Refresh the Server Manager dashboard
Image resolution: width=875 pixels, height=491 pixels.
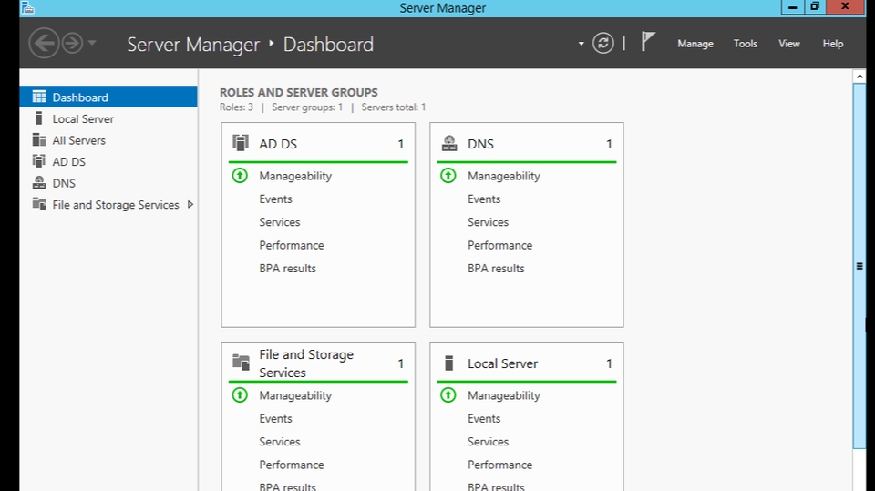coord(602,43)
